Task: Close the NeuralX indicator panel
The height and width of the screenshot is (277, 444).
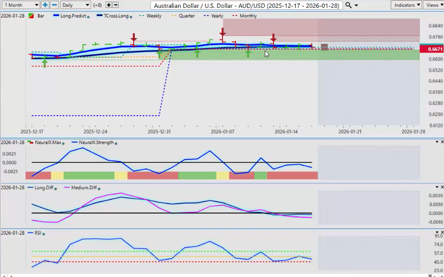Action: (442, 142)
